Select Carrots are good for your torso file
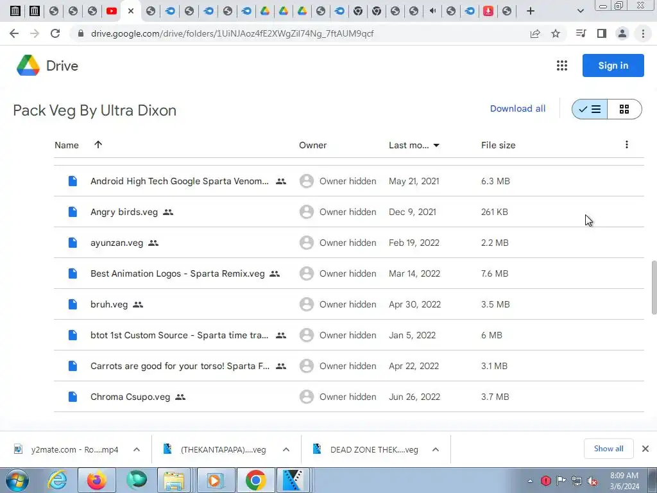This screenshot has height=493, width=657. pos(180,366)
